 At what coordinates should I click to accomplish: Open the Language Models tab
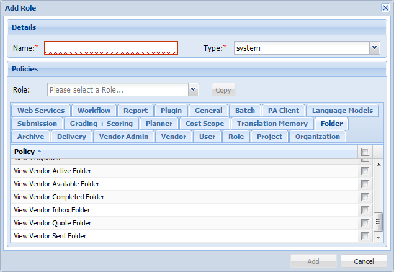343,111
